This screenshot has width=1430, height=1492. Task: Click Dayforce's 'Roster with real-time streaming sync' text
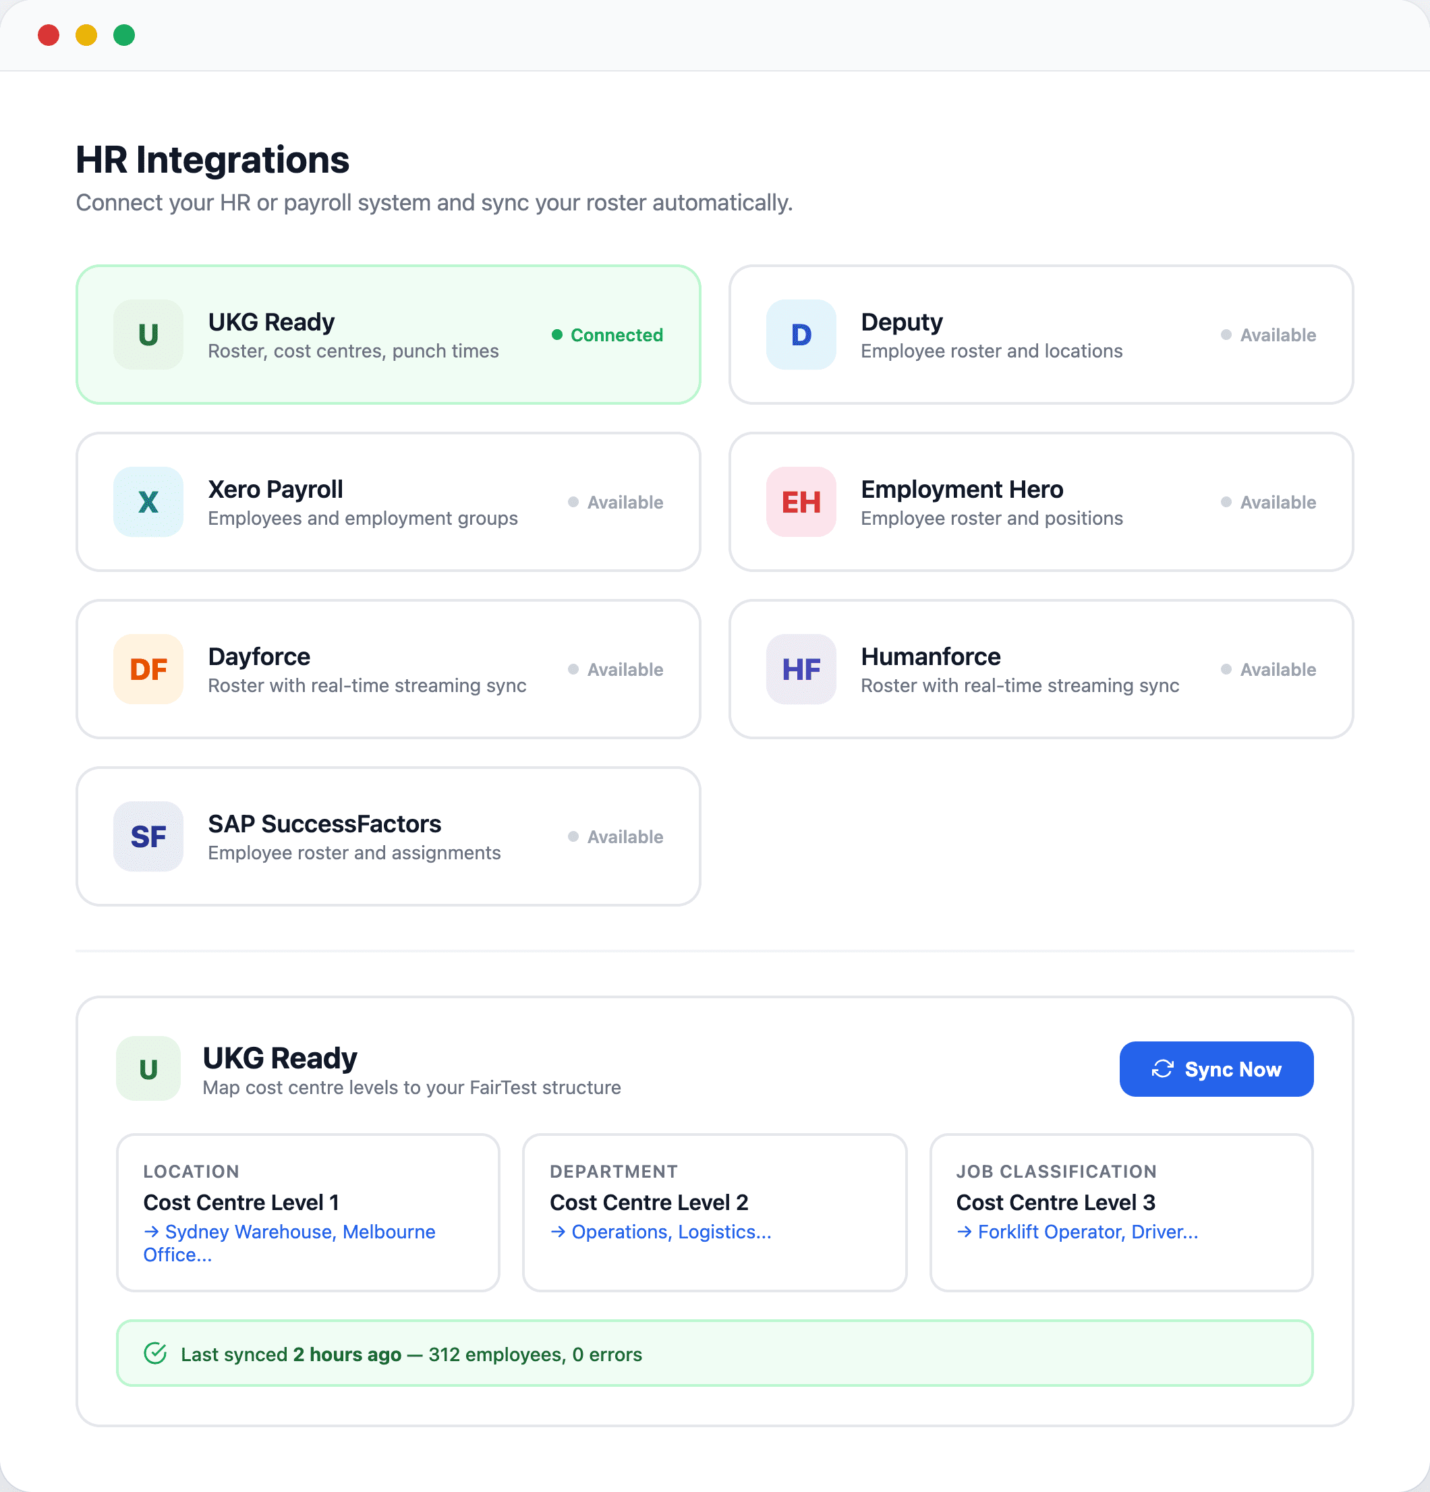[x=367, y=686]
